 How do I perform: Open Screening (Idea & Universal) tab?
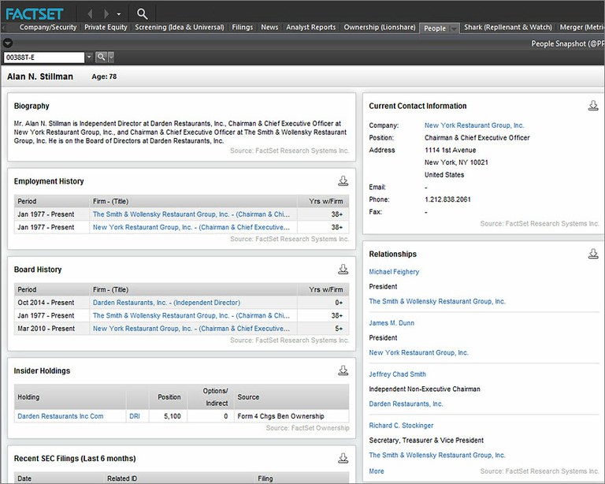pos(180,27)
